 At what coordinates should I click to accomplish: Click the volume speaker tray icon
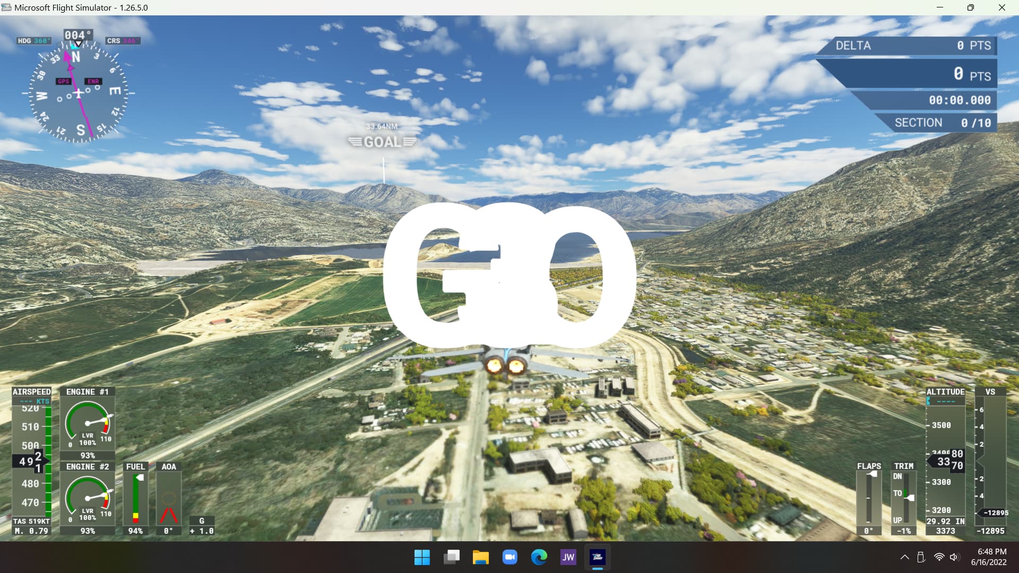pos(954,557)
